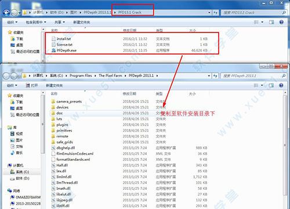Click Program Files breadcrumb in address bar
Viewport: 290px width, 209px height.
[x=81, y=75]
